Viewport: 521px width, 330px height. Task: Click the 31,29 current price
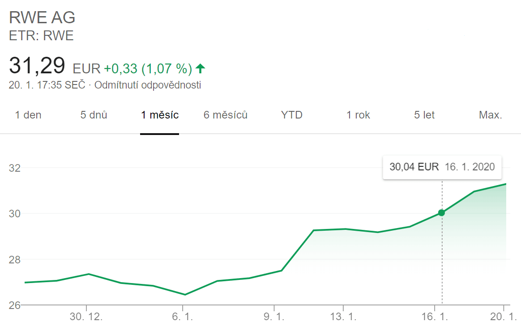pyautogui.click(x=37, y=66)
